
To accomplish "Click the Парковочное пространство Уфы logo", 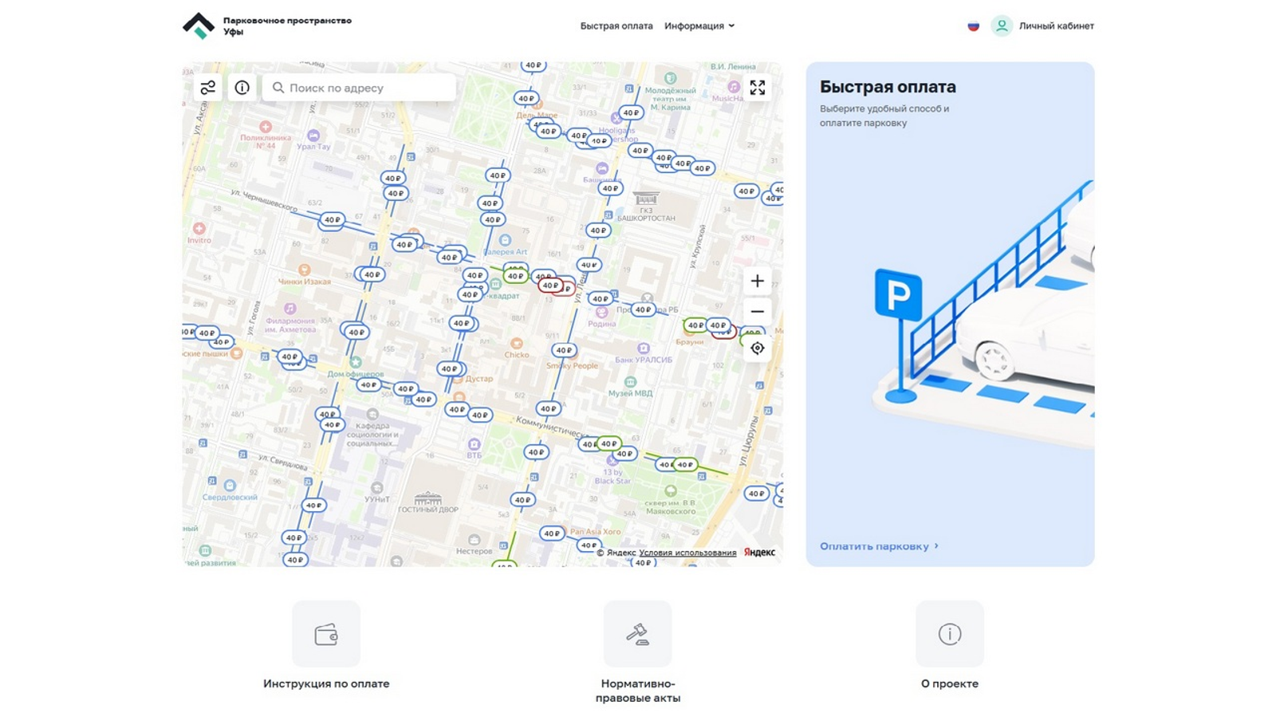I will [x=199, y=26].
